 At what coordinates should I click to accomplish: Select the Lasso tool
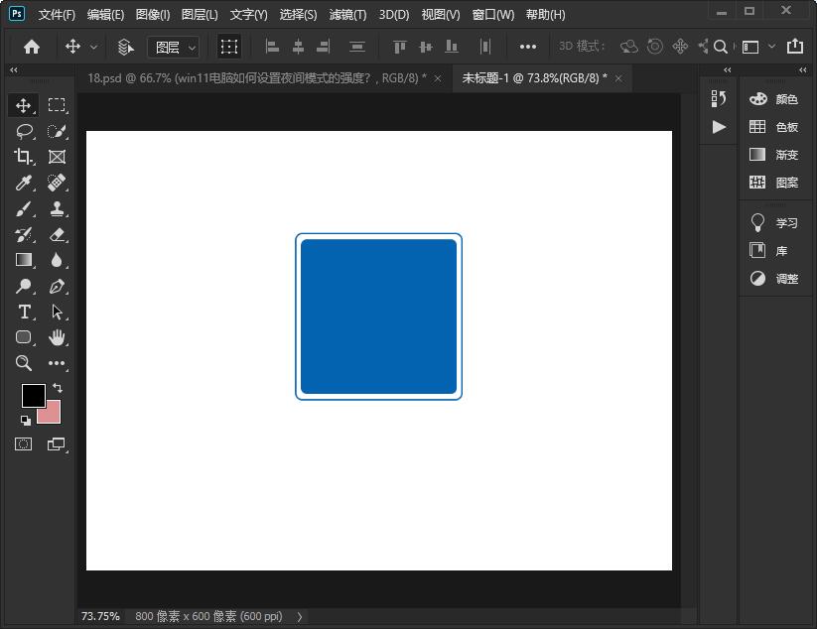24,131
